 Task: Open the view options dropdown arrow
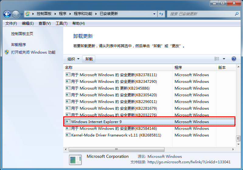pos(224,59)
